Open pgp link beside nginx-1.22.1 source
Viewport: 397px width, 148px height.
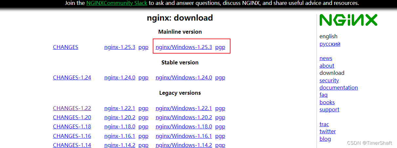[x=143, y=108]
